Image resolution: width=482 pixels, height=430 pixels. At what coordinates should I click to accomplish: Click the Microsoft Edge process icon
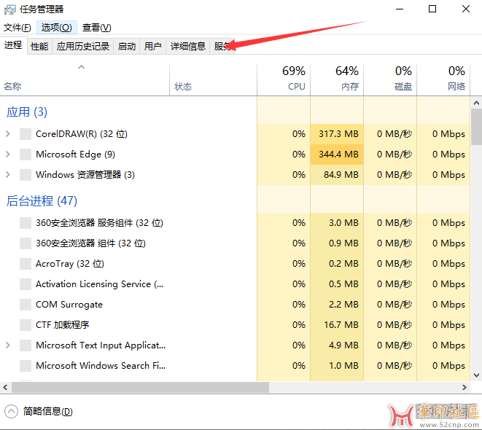[26, 155]
